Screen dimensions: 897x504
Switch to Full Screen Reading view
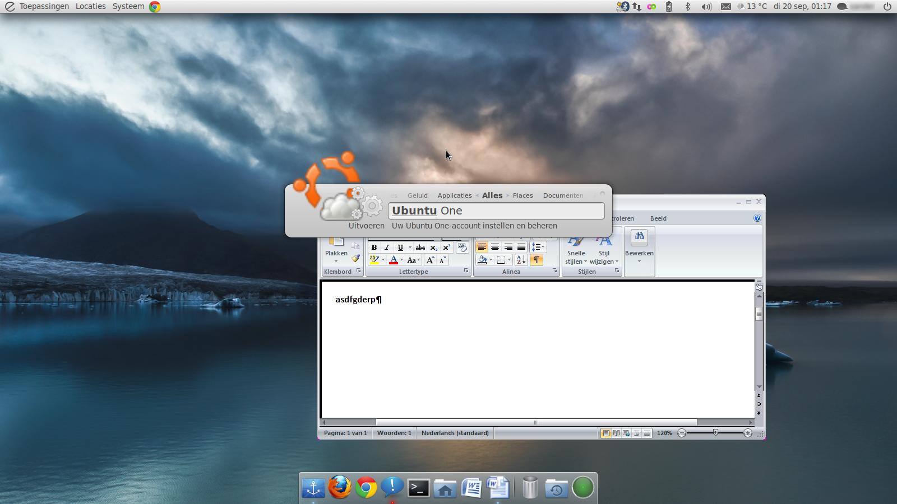(616, 433)
